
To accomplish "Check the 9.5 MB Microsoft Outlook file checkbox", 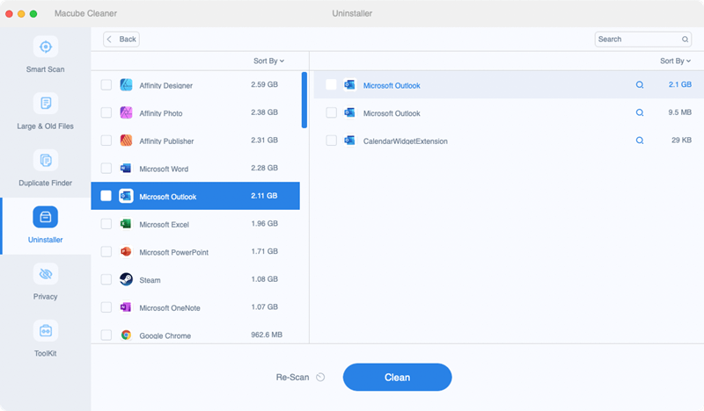I will (332, 112).
